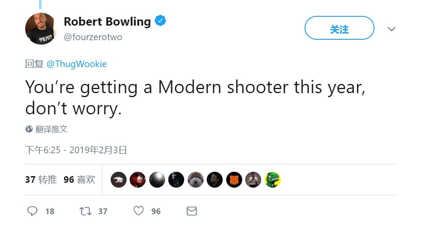421x234 pixels.
Task: Click the Robert Bowling display name
Action: tap(107, 21)
